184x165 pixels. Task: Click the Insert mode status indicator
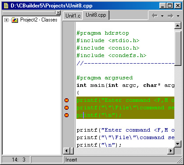(71, 160)
